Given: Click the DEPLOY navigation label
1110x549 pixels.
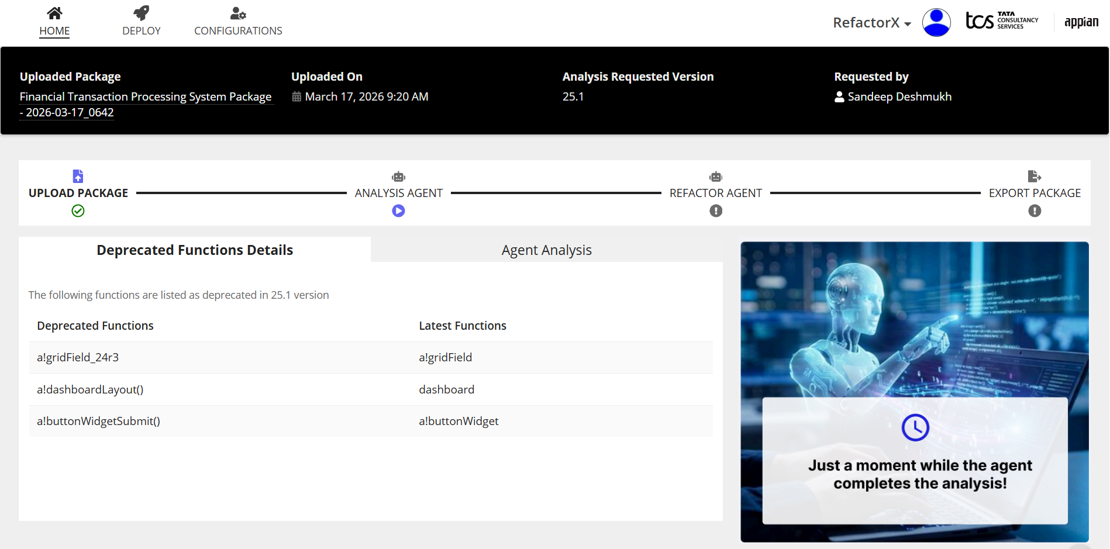Looking at the screenshot, I should 141,31.
